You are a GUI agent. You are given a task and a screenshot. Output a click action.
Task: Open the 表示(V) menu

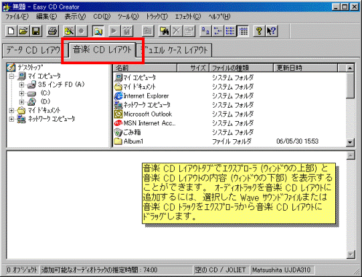(x=75, y=17)
